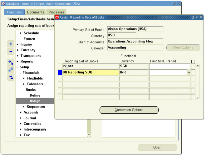Click the expand node plus icon button
This screenshot has height=156, width=206.
[x=11, y=44]
